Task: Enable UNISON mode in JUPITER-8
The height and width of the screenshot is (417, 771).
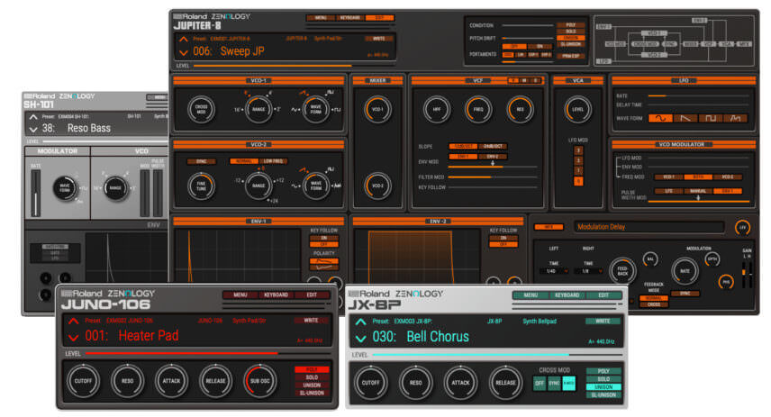Action: tap(571, 37)
